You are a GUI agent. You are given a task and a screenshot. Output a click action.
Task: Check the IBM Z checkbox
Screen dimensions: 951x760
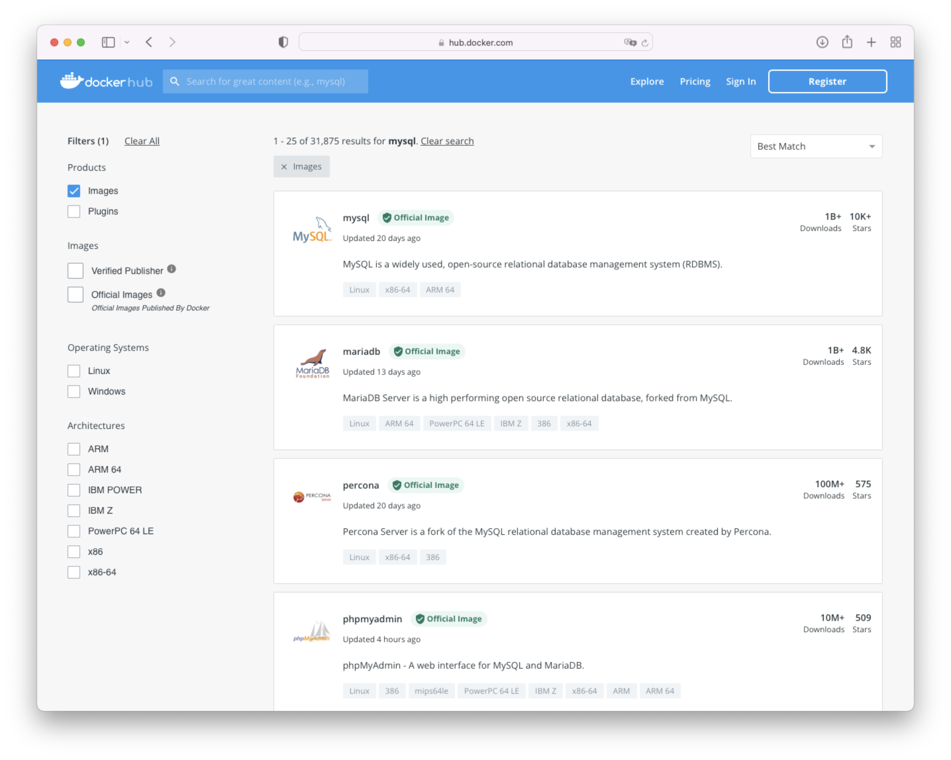(x=74, y=510)
